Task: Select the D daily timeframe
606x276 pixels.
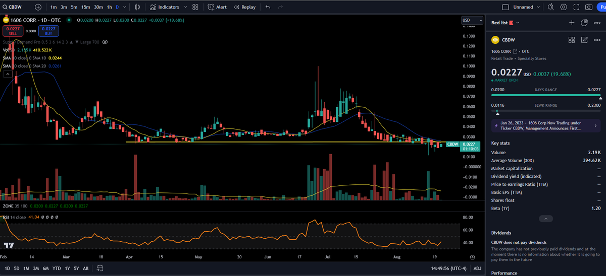Action: [117, 7]
